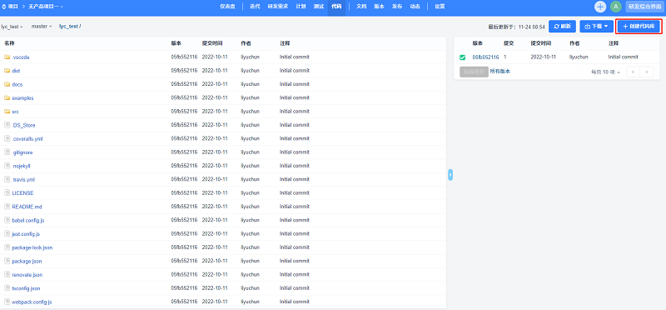Image resolution: width=666 pixels, height=310 pixels.
Task: Change the 每页 10 项 page size
Action: coord(606,72)
